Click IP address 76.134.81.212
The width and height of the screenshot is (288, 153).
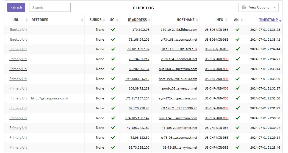(139, 59)
